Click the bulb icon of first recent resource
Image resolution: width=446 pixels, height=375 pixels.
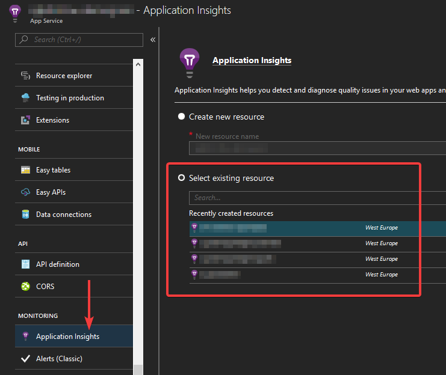coord(194,228)
